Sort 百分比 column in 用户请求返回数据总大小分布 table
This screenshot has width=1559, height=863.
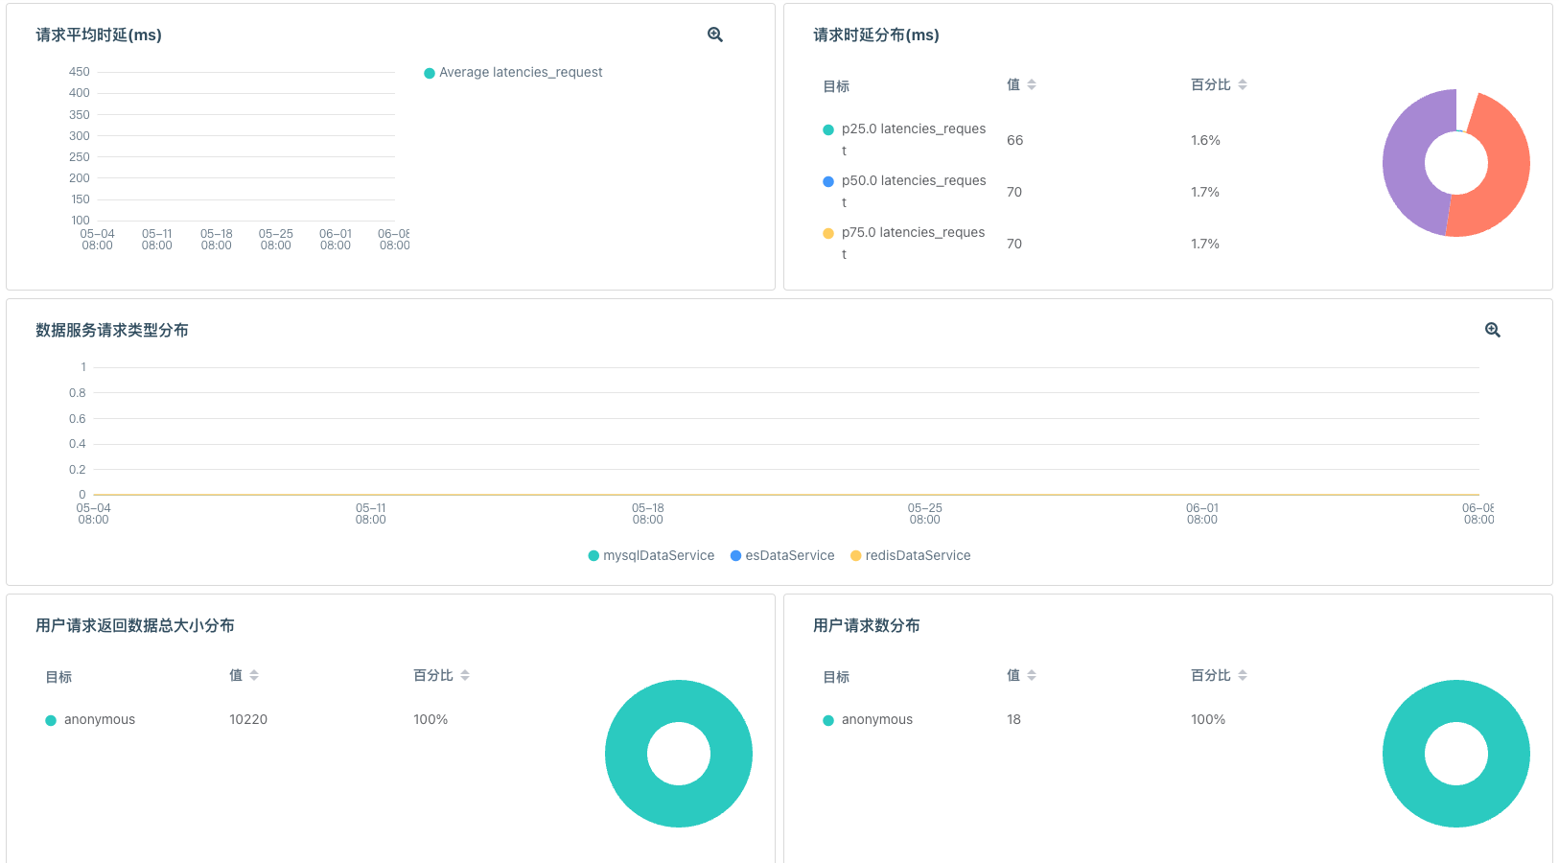click(465, 675)
